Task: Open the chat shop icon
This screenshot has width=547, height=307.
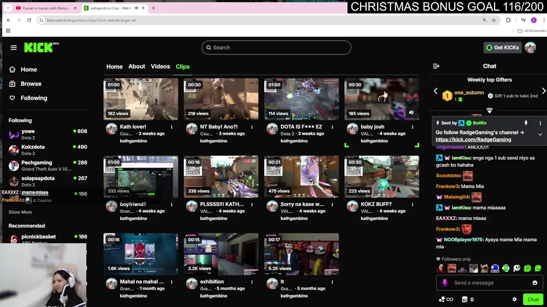Action: coord(465,299)
